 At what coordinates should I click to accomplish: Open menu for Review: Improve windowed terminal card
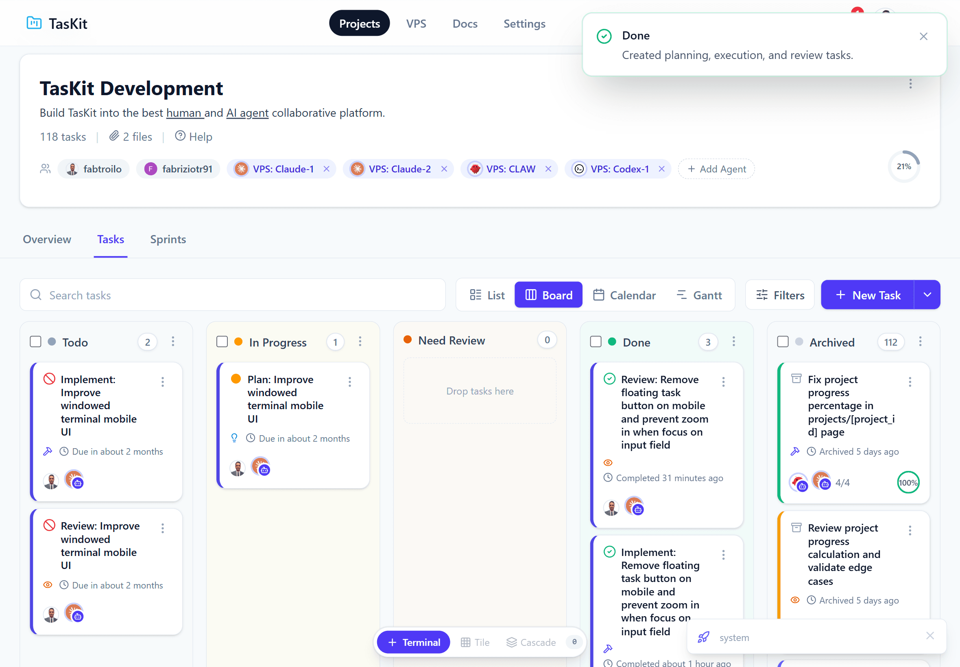[x=163, y=529]
